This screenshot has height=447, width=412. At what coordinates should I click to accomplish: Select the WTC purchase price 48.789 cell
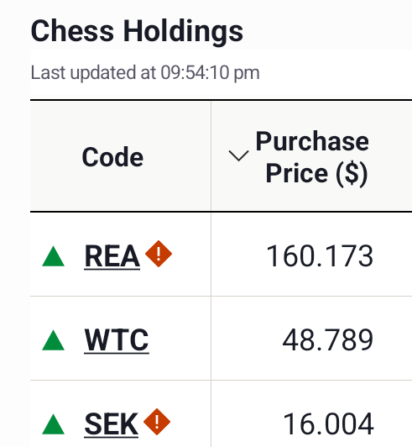(311, 339)
